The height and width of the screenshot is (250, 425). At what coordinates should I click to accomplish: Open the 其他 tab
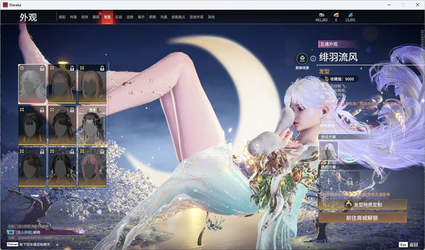coord(211,17)
